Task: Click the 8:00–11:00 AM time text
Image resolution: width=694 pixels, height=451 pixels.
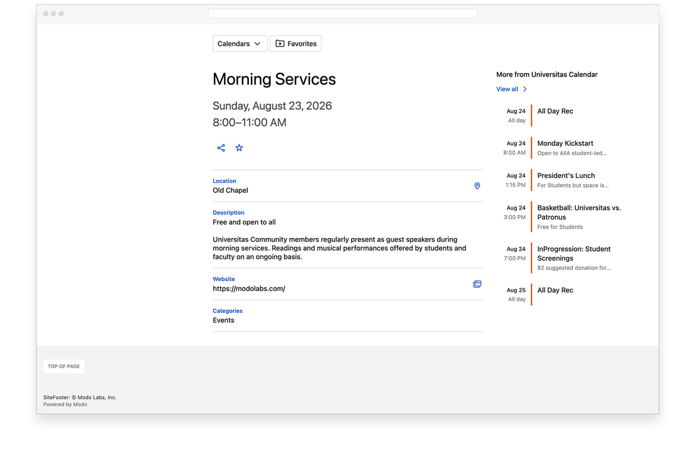Action: (x=249, y=122)
